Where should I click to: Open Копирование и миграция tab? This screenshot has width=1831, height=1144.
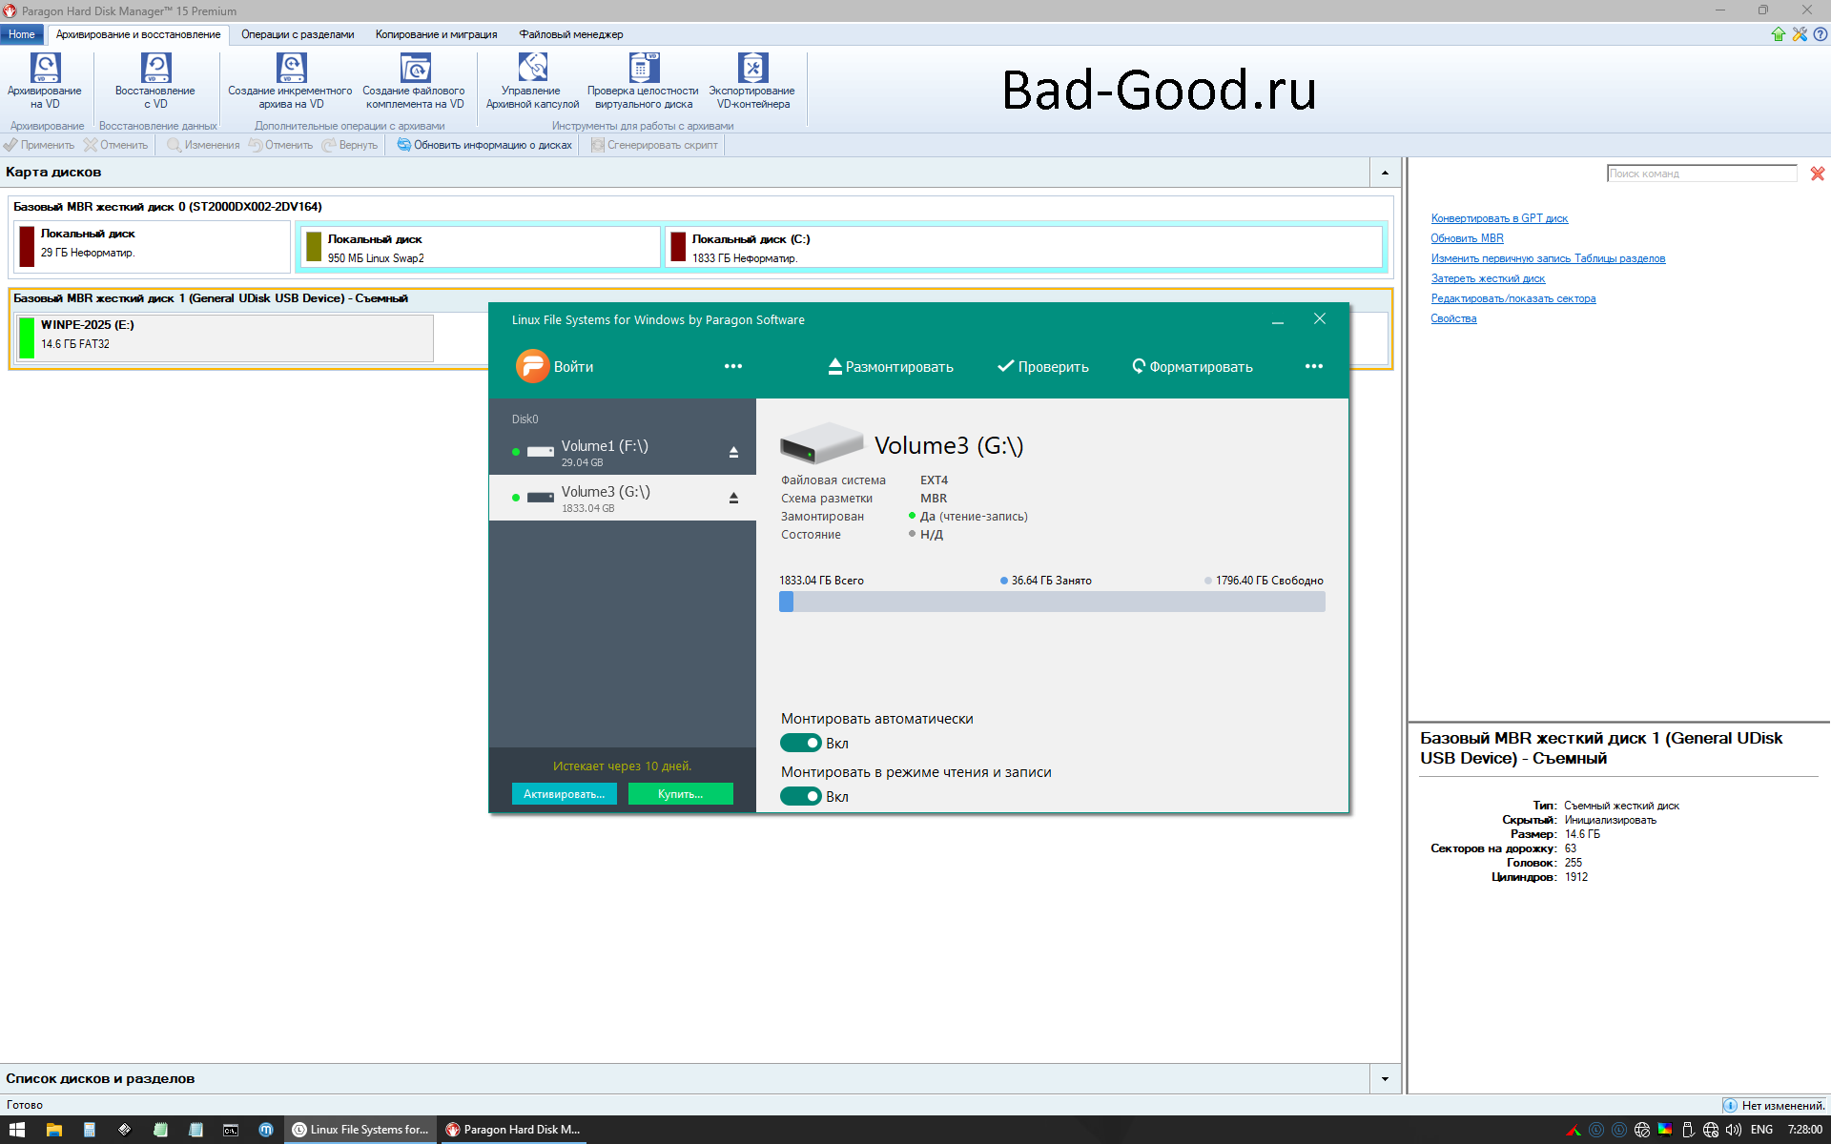[436, 34]
